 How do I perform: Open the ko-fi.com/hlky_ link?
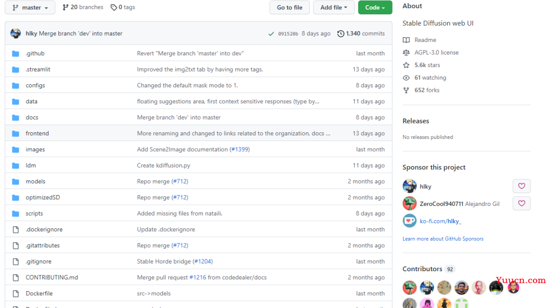click(441, 221)
